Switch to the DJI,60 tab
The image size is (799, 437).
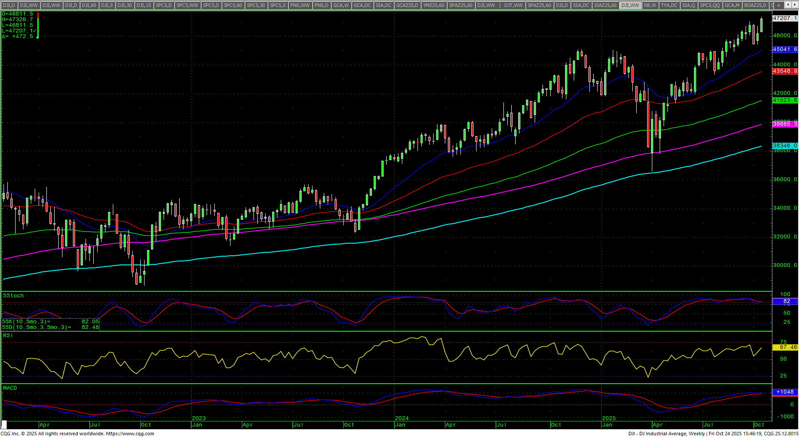pyautogui.click(x=89, y=5)
